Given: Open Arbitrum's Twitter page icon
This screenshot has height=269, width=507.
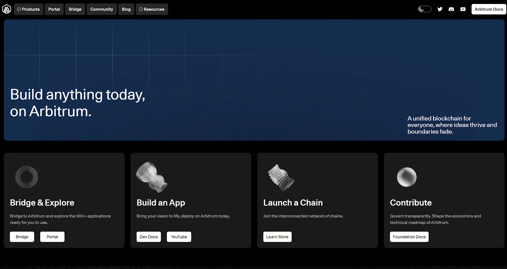Looking at the screenshot, I should tap(440, 9).
